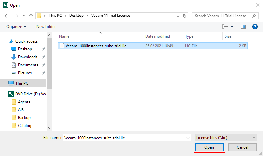Screen dimensions: 263x156
Task: Click navigation pane scroll up arrow
Action: tap(49, 35)
